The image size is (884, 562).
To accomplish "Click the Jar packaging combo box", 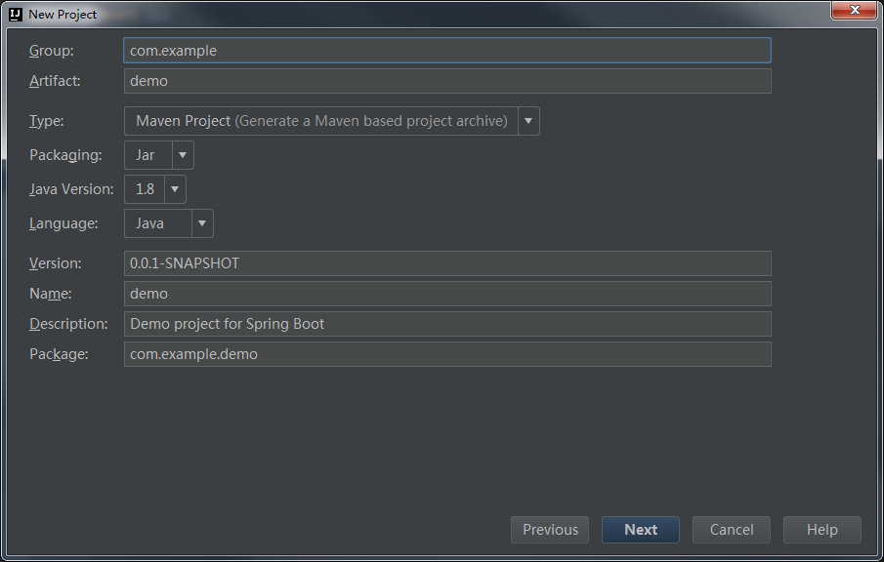I will tap(159, 155).
